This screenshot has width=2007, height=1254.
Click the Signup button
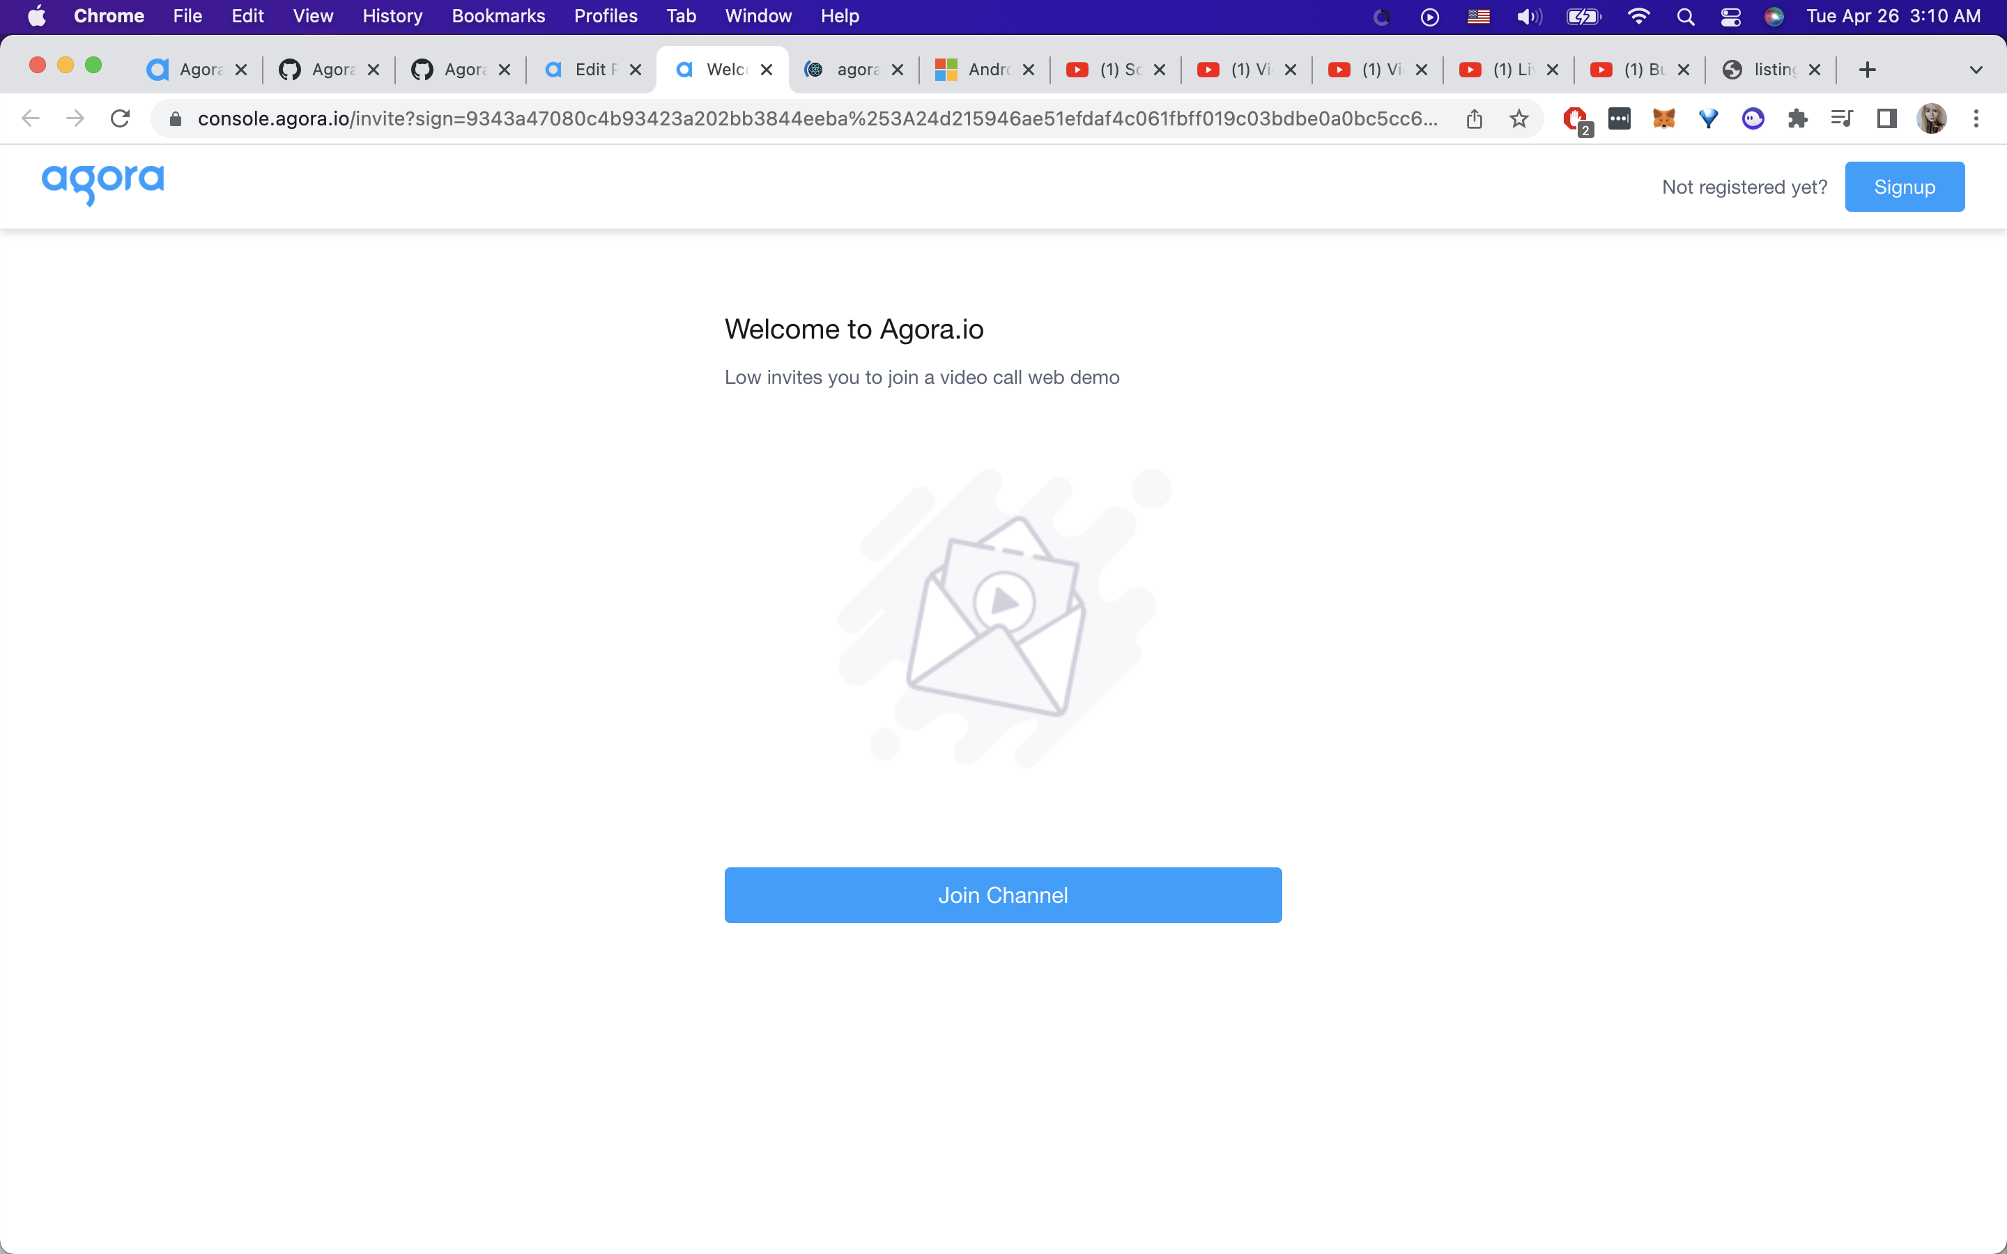point(1904,187)
